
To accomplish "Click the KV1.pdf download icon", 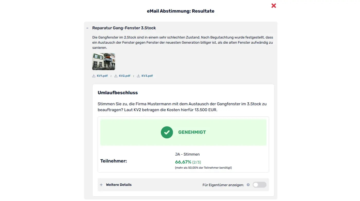I will [x=94, y=76].
